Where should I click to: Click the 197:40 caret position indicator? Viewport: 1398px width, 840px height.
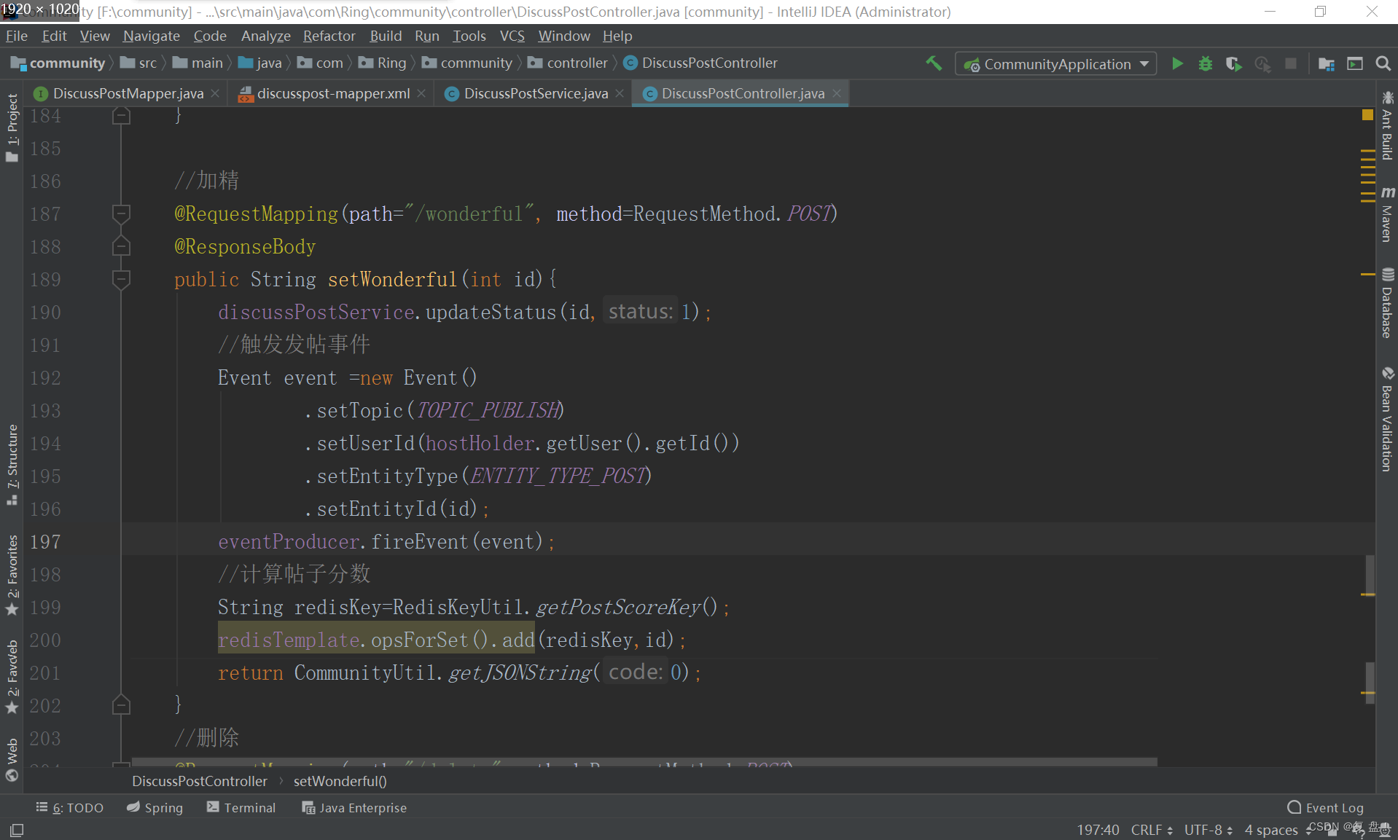1098,830
